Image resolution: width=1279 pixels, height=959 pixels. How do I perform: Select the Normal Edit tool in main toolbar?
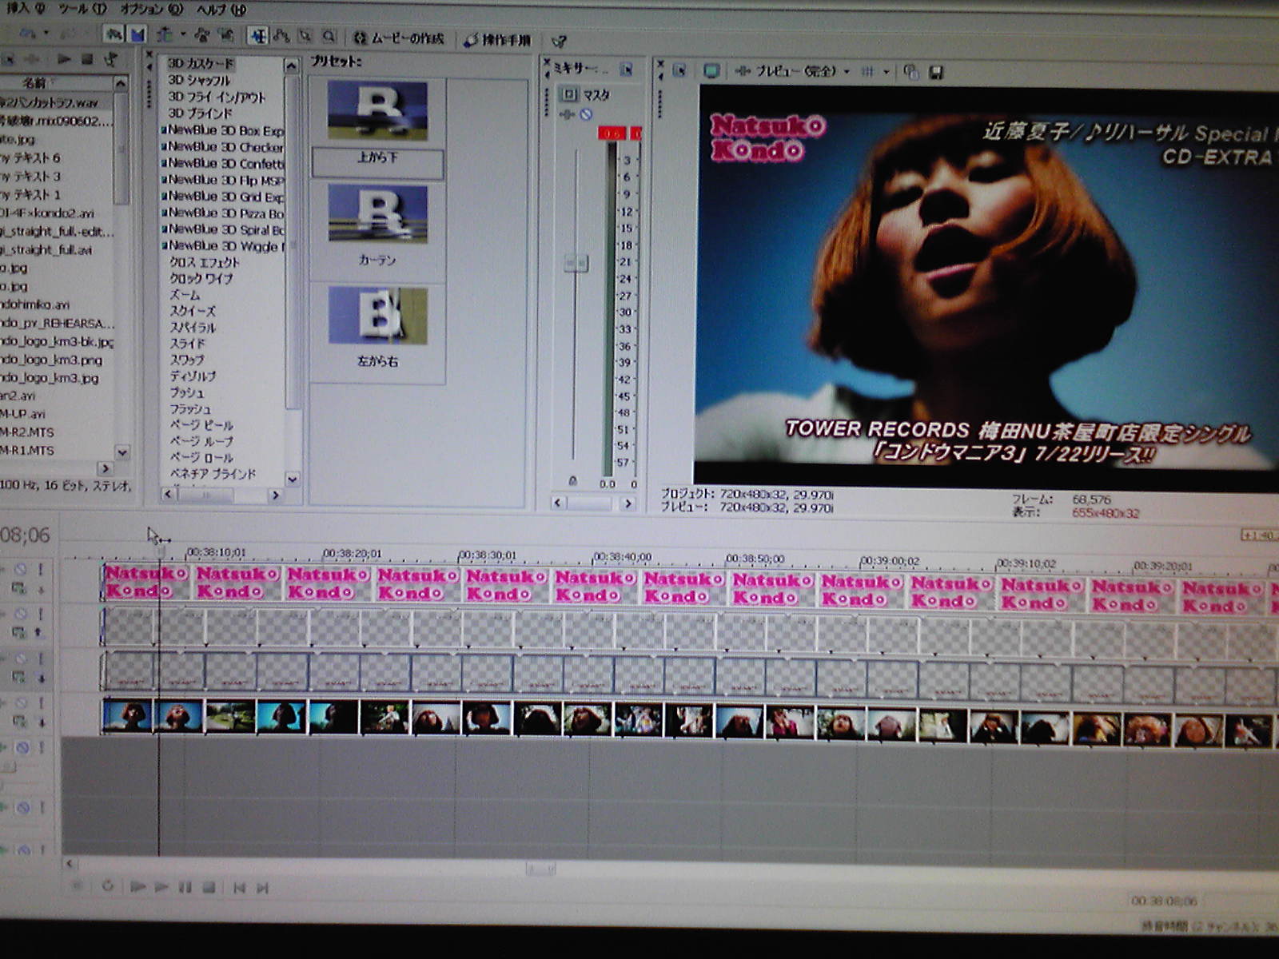257,36
